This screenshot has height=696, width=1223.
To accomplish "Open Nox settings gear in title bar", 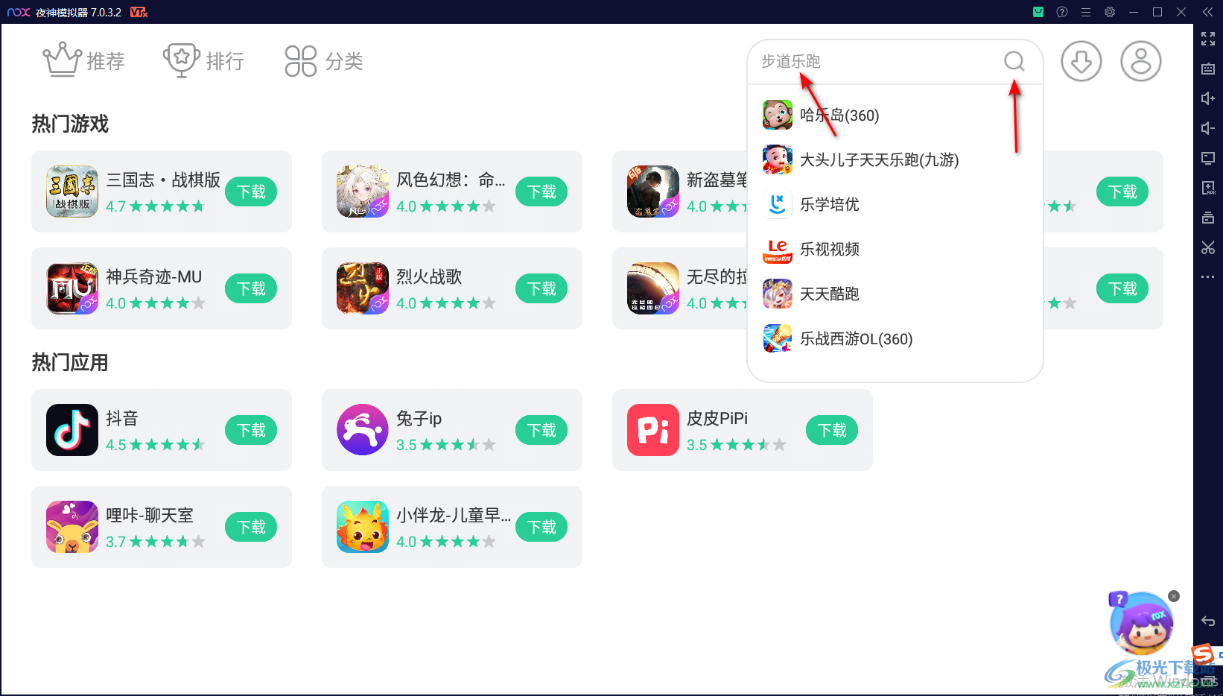I will point(1110,12).
